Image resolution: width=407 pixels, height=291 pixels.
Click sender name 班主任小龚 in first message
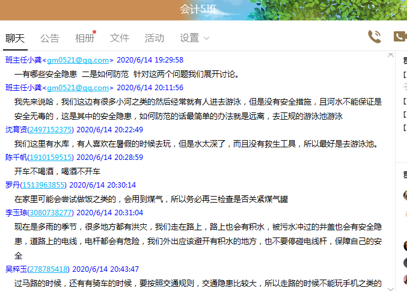[x=23, y=60]
